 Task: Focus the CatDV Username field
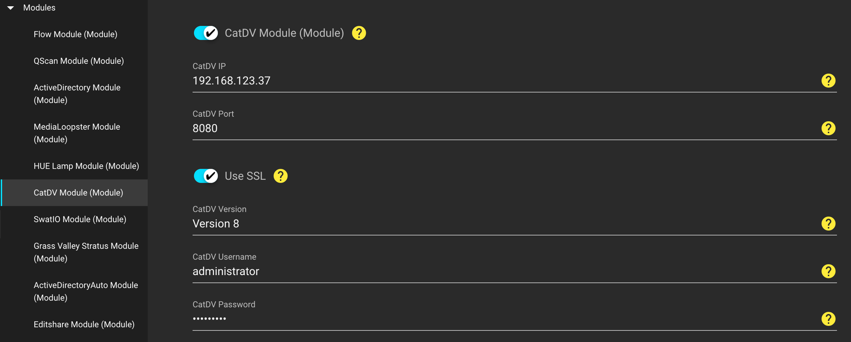[502, 271]
